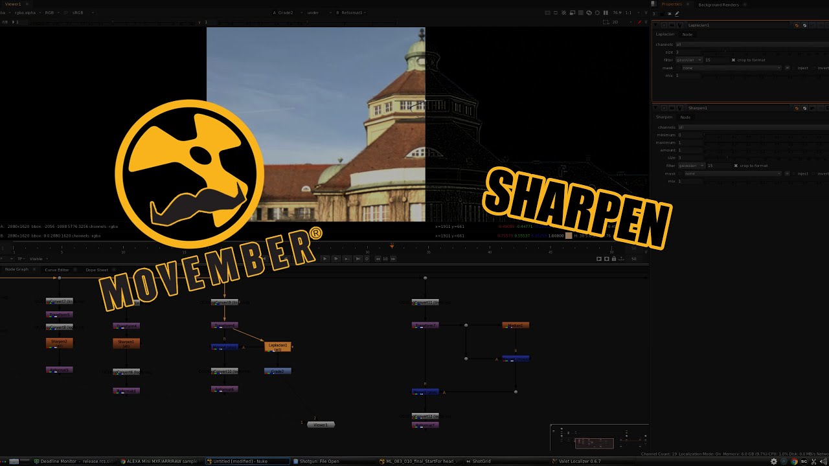Collapse the Laplacian1 properties panel arrow
The width and height of the screenshot is (829, 466).
[656, 25]
